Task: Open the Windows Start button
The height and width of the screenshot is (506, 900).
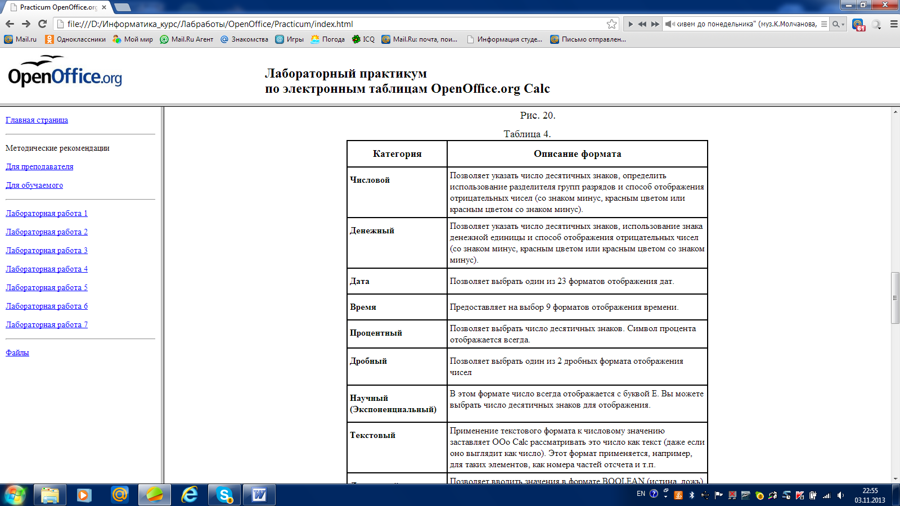Action: point(15,495)
